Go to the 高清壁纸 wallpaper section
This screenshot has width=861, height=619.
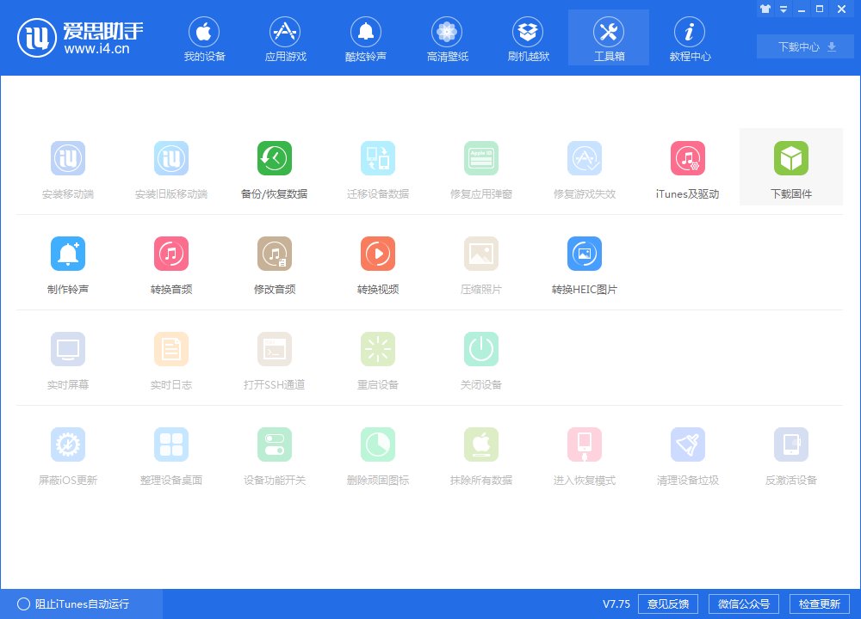(446, 37)
